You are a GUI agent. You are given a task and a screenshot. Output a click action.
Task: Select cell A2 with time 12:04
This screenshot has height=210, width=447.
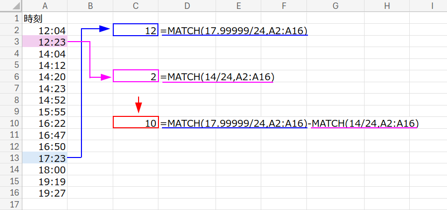pos(45,31)
